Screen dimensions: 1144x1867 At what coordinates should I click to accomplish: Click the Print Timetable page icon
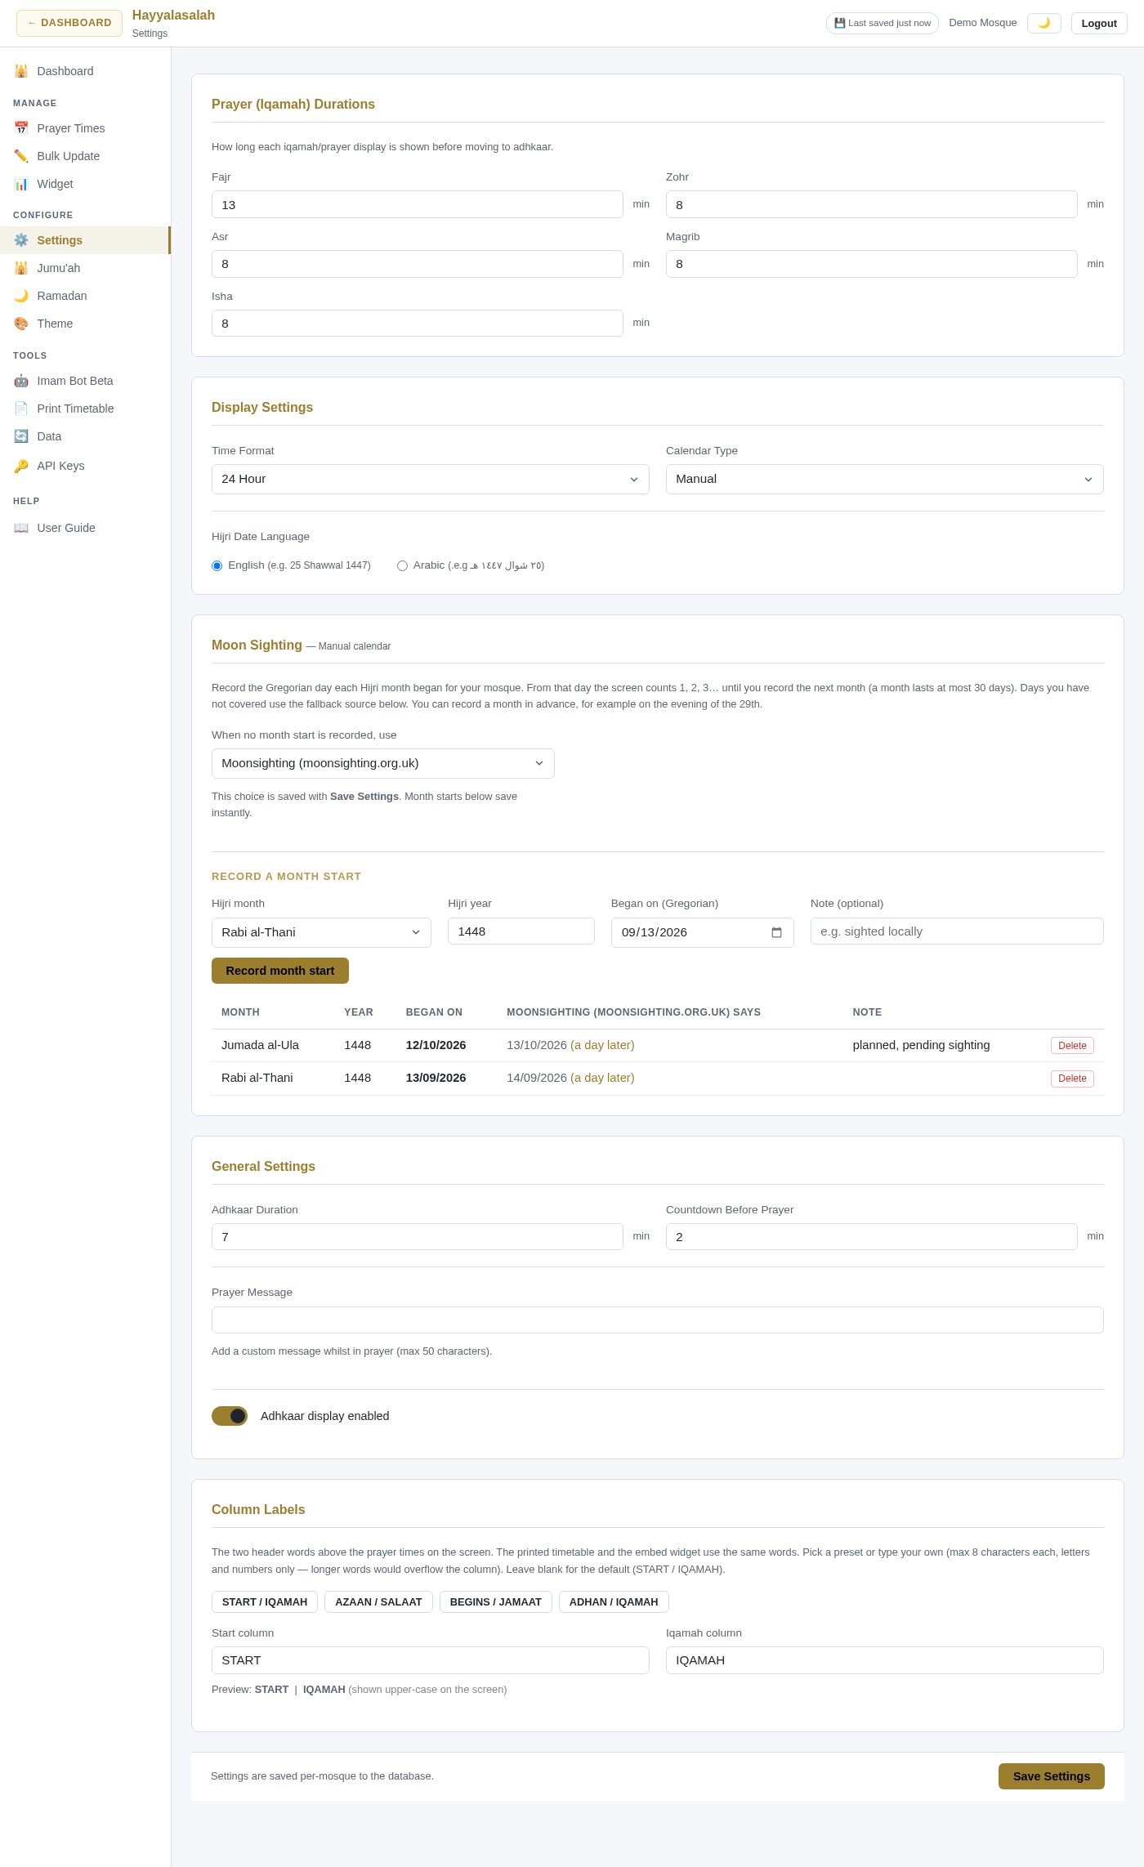pyautogui.click(x=21, y=409)
